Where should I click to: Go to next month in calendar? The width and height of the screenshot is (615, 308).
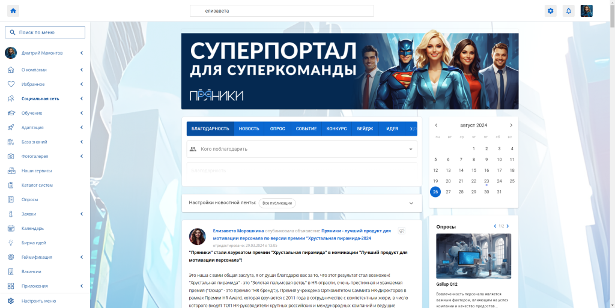point(511,125)
